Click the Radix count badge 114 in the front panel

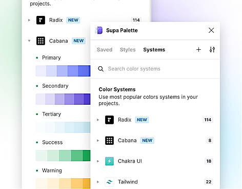(208, 120)
